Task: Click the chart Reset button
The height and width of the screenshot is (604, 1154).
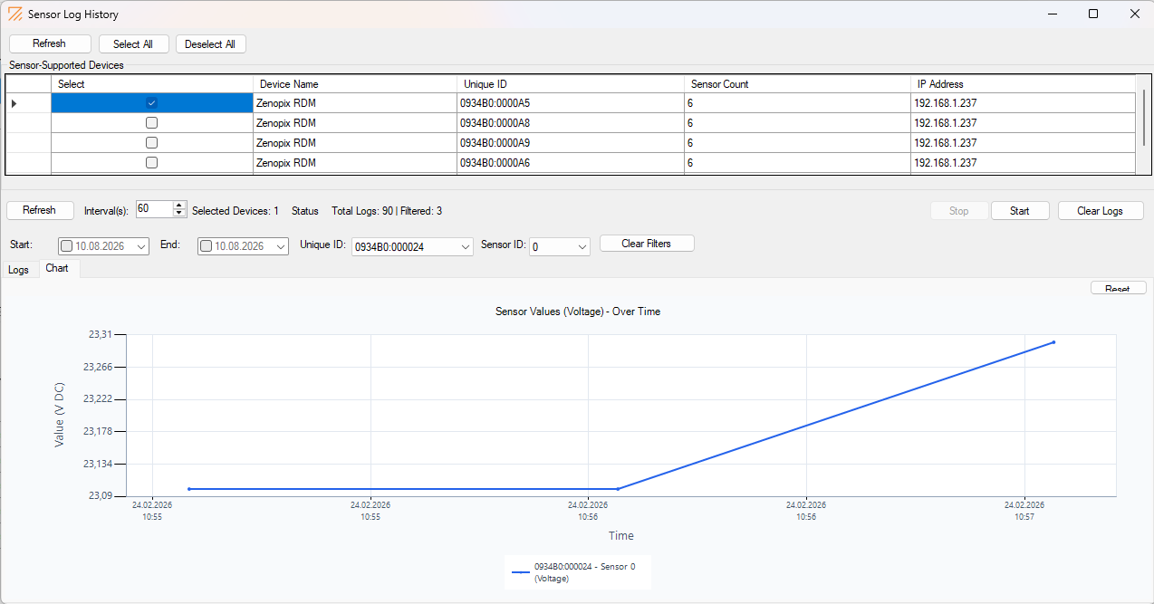Action: click(x=1118, y=288)
